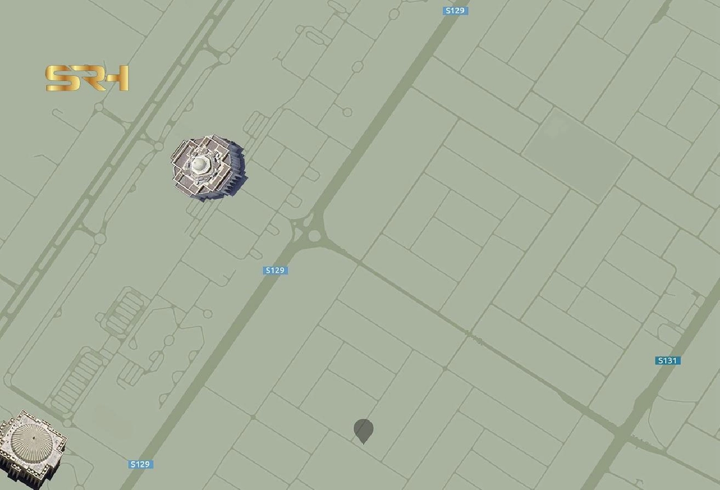Image resolution: width=720 pixels, height=490 pixels.
Task: Click the S129 label below the large roundabout
Action: coord(275,270)
